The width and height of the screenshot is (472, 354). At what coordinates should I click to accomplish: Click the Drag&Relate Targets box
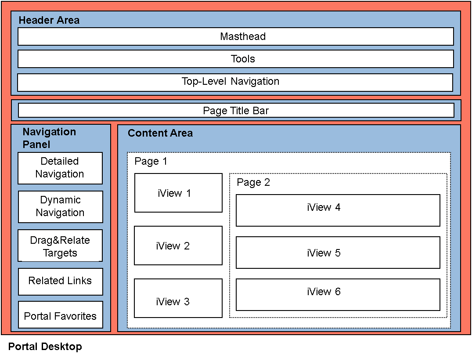[x=60, y=246]
